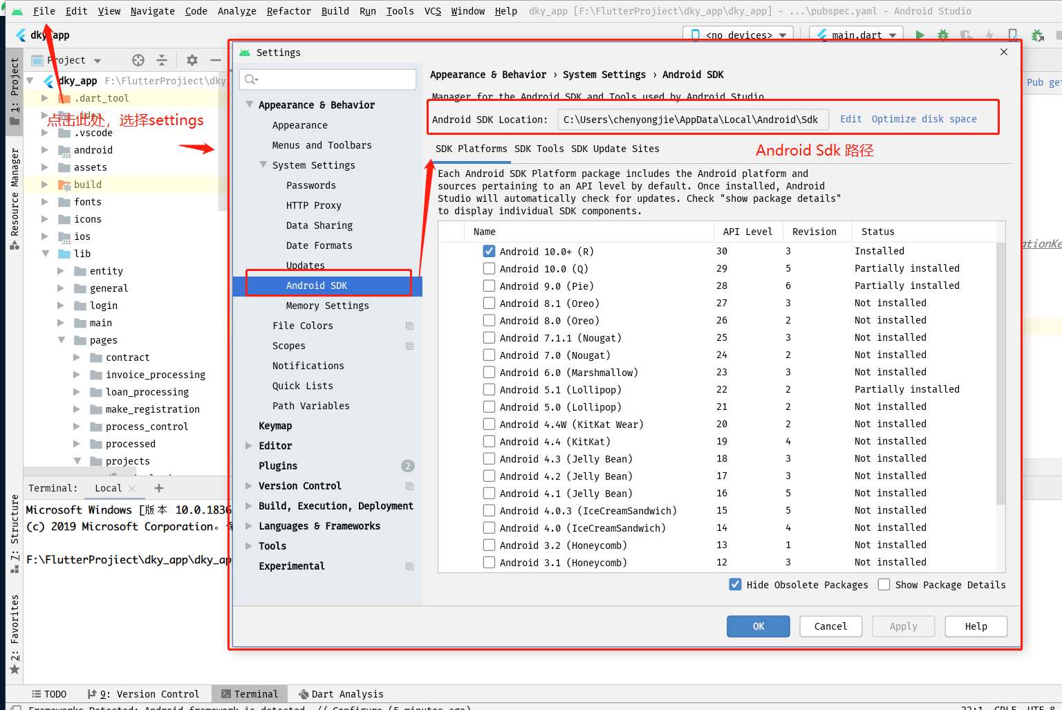1062x710 pixels.
Task: Click Optimize disk space link
Action: [924, 119]
